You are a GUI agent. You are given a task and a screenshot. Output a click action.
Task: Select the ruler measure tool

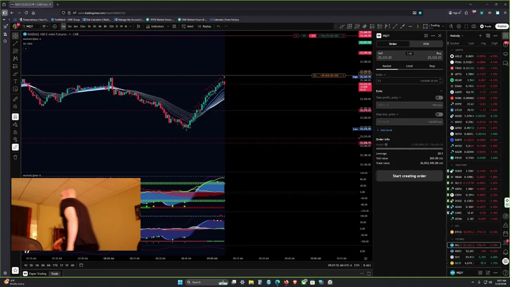click(x=15, y=99)
